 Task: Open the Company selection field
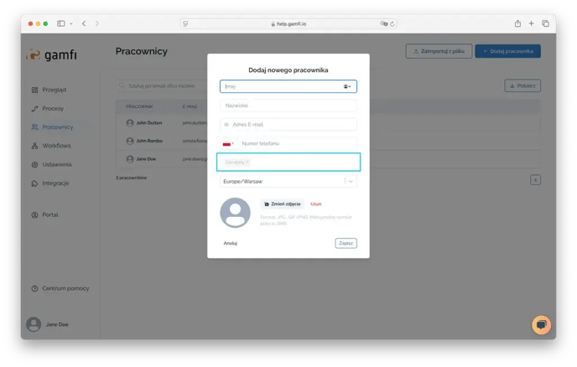(302, 162)
